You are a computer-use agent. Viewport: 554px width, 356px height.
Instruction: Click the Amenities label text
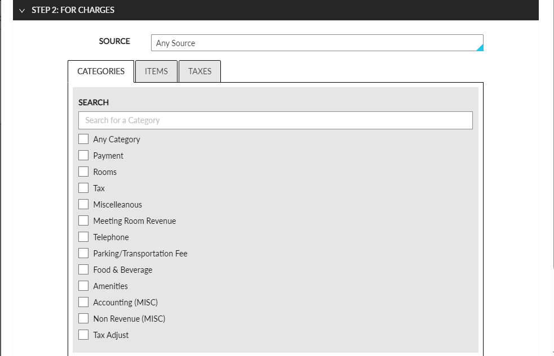[x=110, y=286]
